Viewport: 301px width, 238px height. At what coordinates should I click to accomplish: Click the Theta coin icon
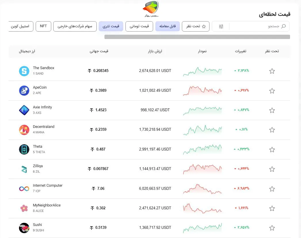pyautogui.click(x=24, y=149)
